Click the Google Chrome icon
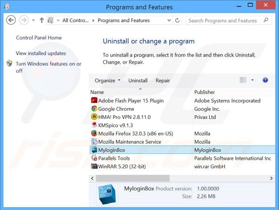279x210 pixels. tap(94, 108)
